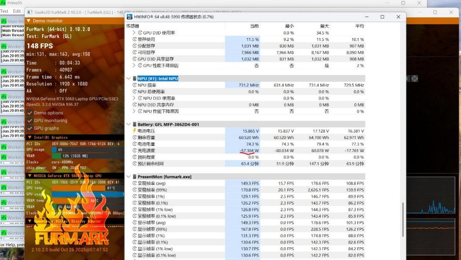The image size is (461, 260).
Task: Click the Intel GPU usage 6% bar in FurMark
Action: (88, 150)
